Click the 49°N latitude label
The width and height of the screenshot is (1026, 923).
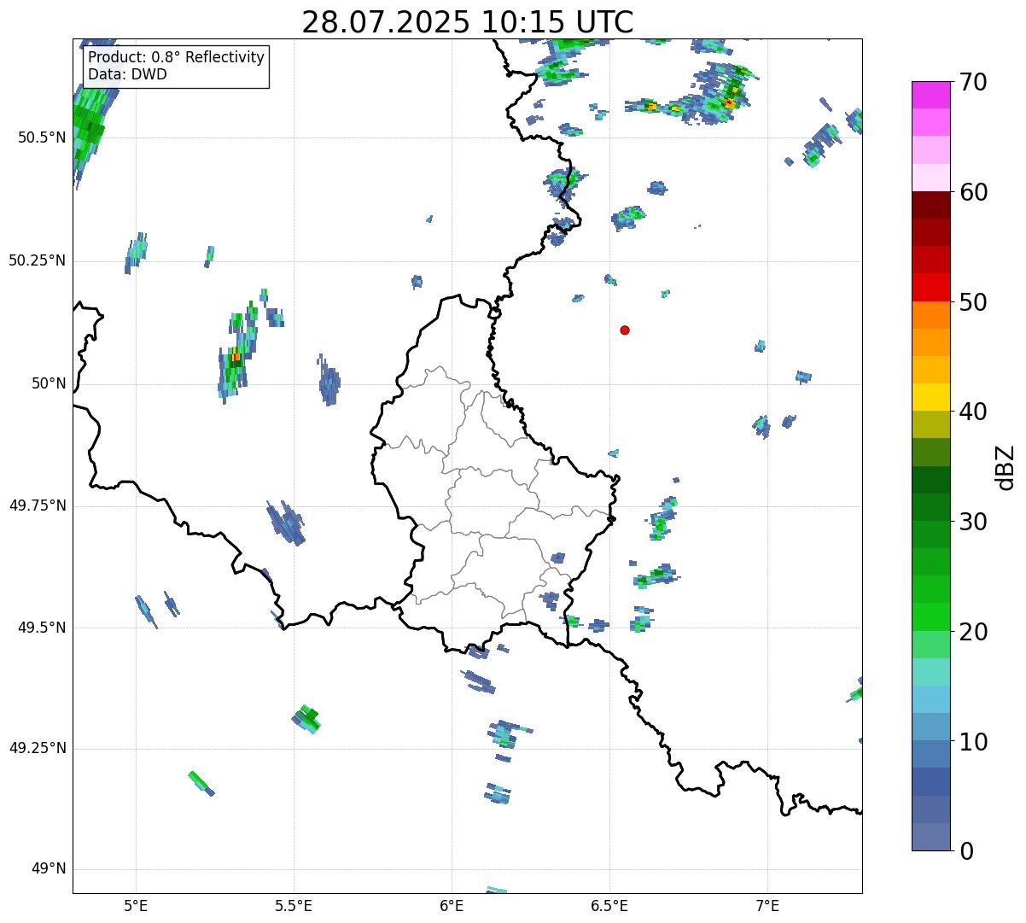click(x=49, y=869)
